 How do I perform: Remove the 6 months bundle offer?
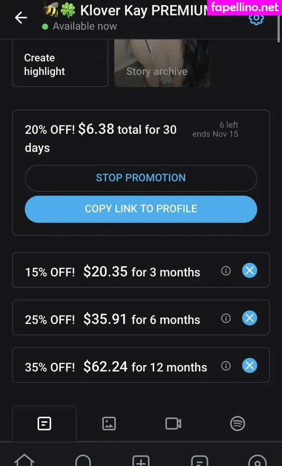249,318
